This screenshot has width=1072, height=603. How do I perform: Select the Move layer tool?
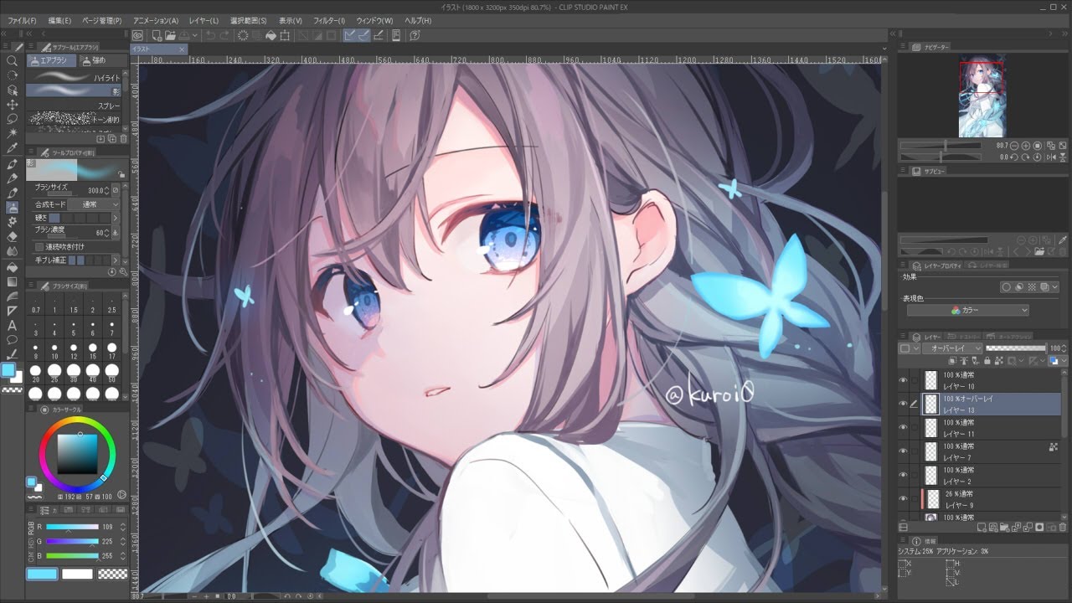click(x=13, y=105)
